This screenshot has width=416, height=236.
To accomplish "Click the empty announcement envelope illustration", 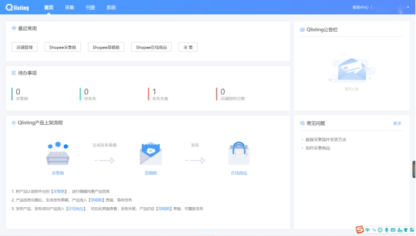I will [352, 69].
